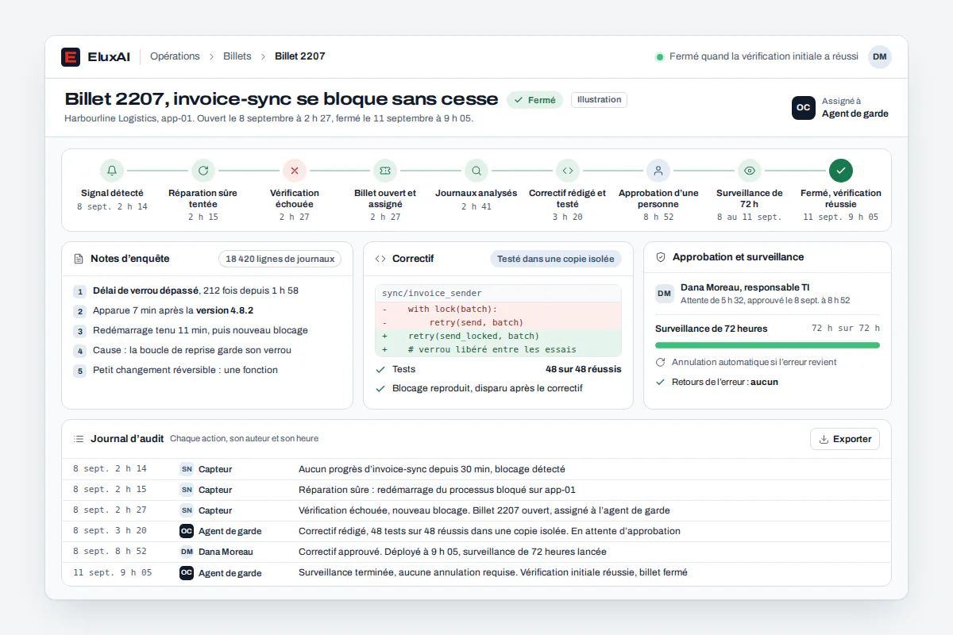Click the EluxAI logo icon
The height and width of the screenshot is (635, 953).
pyautogui.click(x=71, y=57)
